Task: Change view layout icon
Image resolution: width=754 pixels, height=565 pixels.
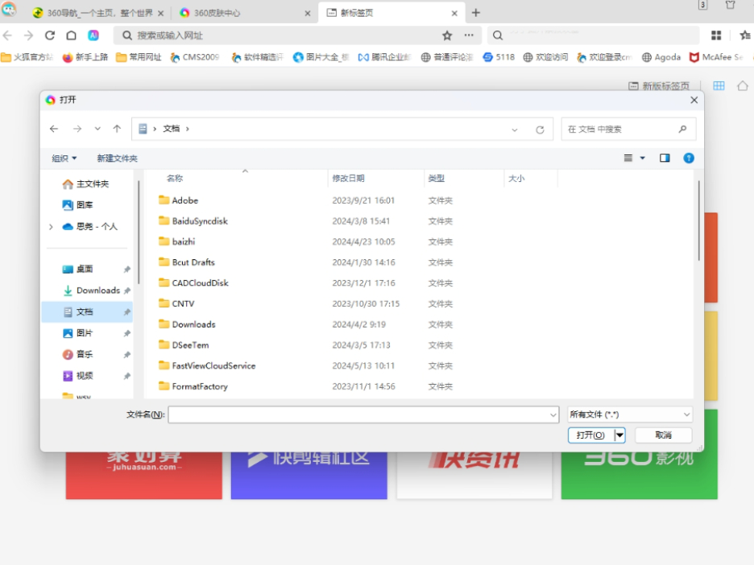Action: 628,158
